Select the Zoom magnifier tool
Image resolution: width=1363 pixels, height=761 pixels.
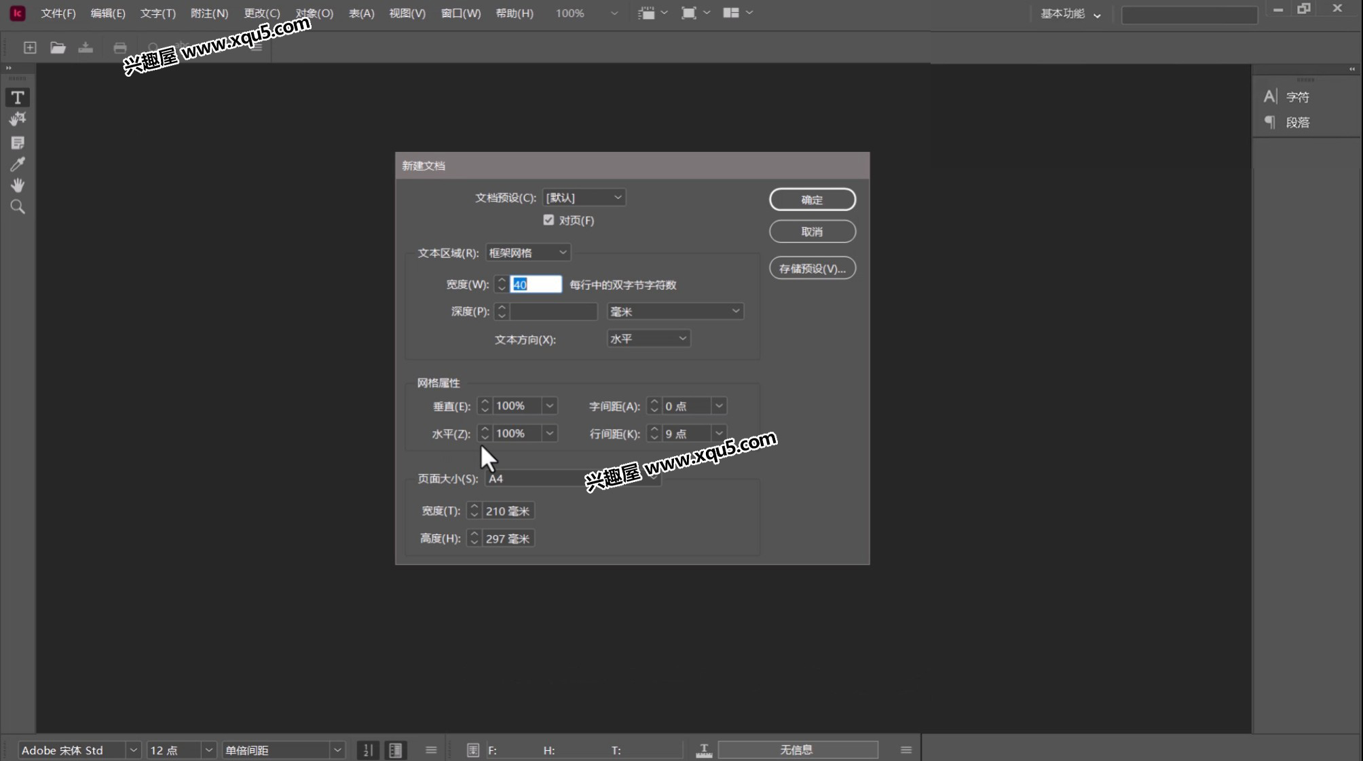(18, 207)
